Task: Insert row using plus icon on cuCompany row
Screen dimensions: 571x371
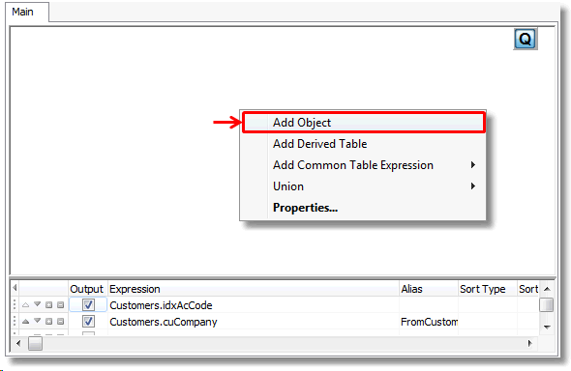Action: coord(48,321)
